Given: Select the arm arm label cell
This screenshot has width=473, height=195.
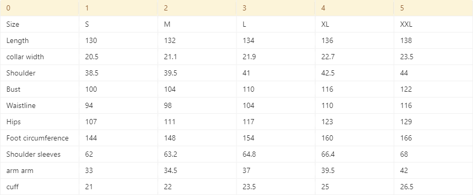Looking at the screenshot, I should click(39, 171).
